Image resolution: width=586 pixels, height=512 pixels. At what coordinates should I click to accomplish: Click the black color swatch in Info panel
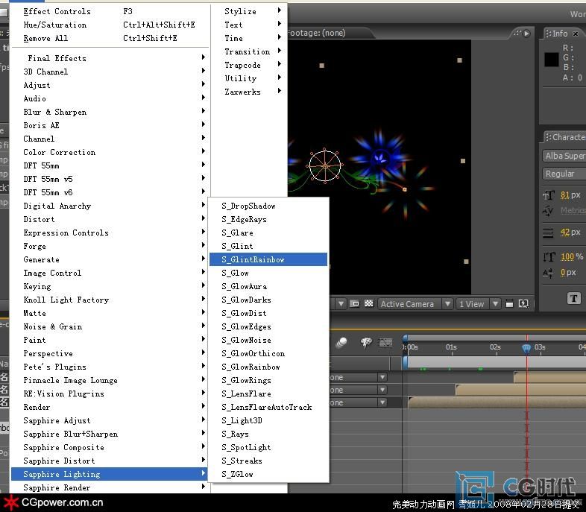coord(552,60)
